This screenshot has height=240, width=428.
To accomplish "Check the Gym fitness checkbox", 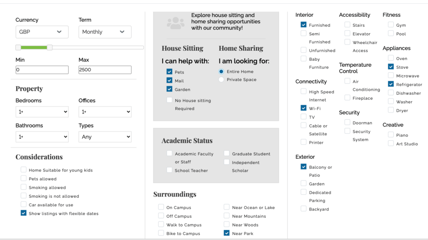I will pyautogui.click(x=391, y=24).
